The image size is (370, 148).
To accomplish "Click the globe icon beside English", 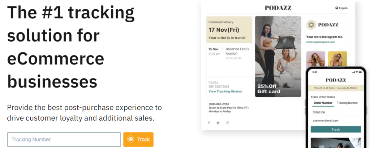I will tap(337, 8).
